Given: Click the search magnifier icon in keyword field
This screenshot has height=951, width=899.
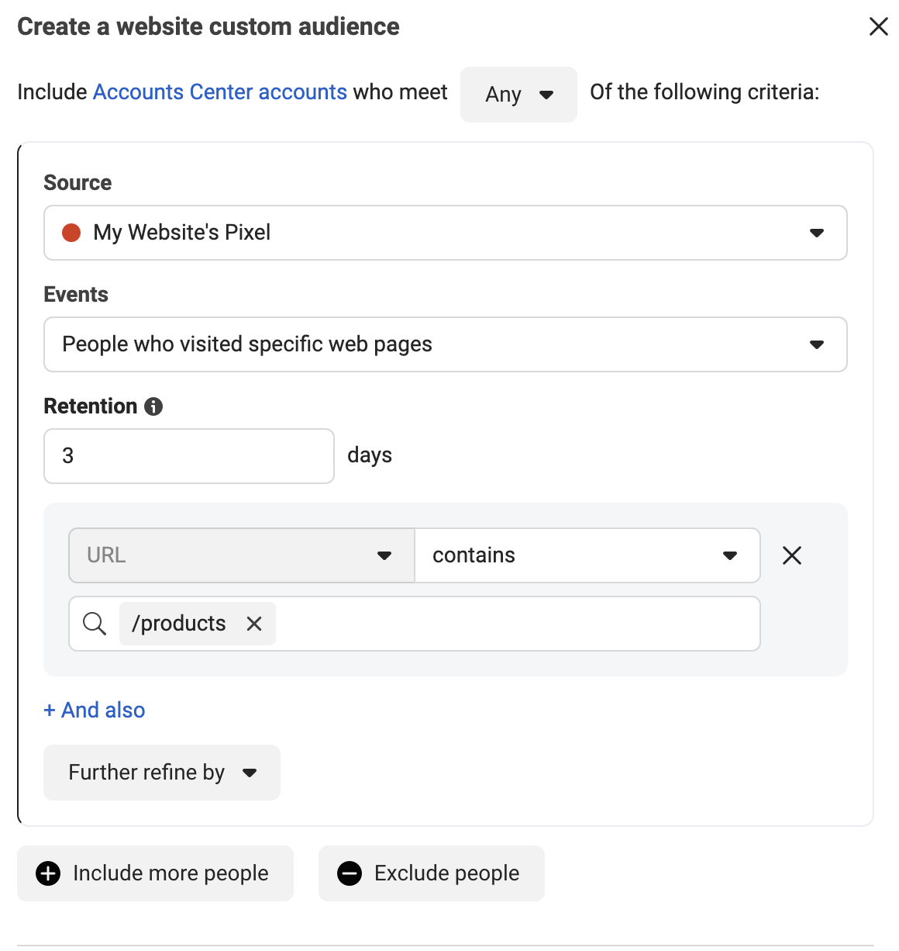Looking at the screenshot, I should pos(95,624).
